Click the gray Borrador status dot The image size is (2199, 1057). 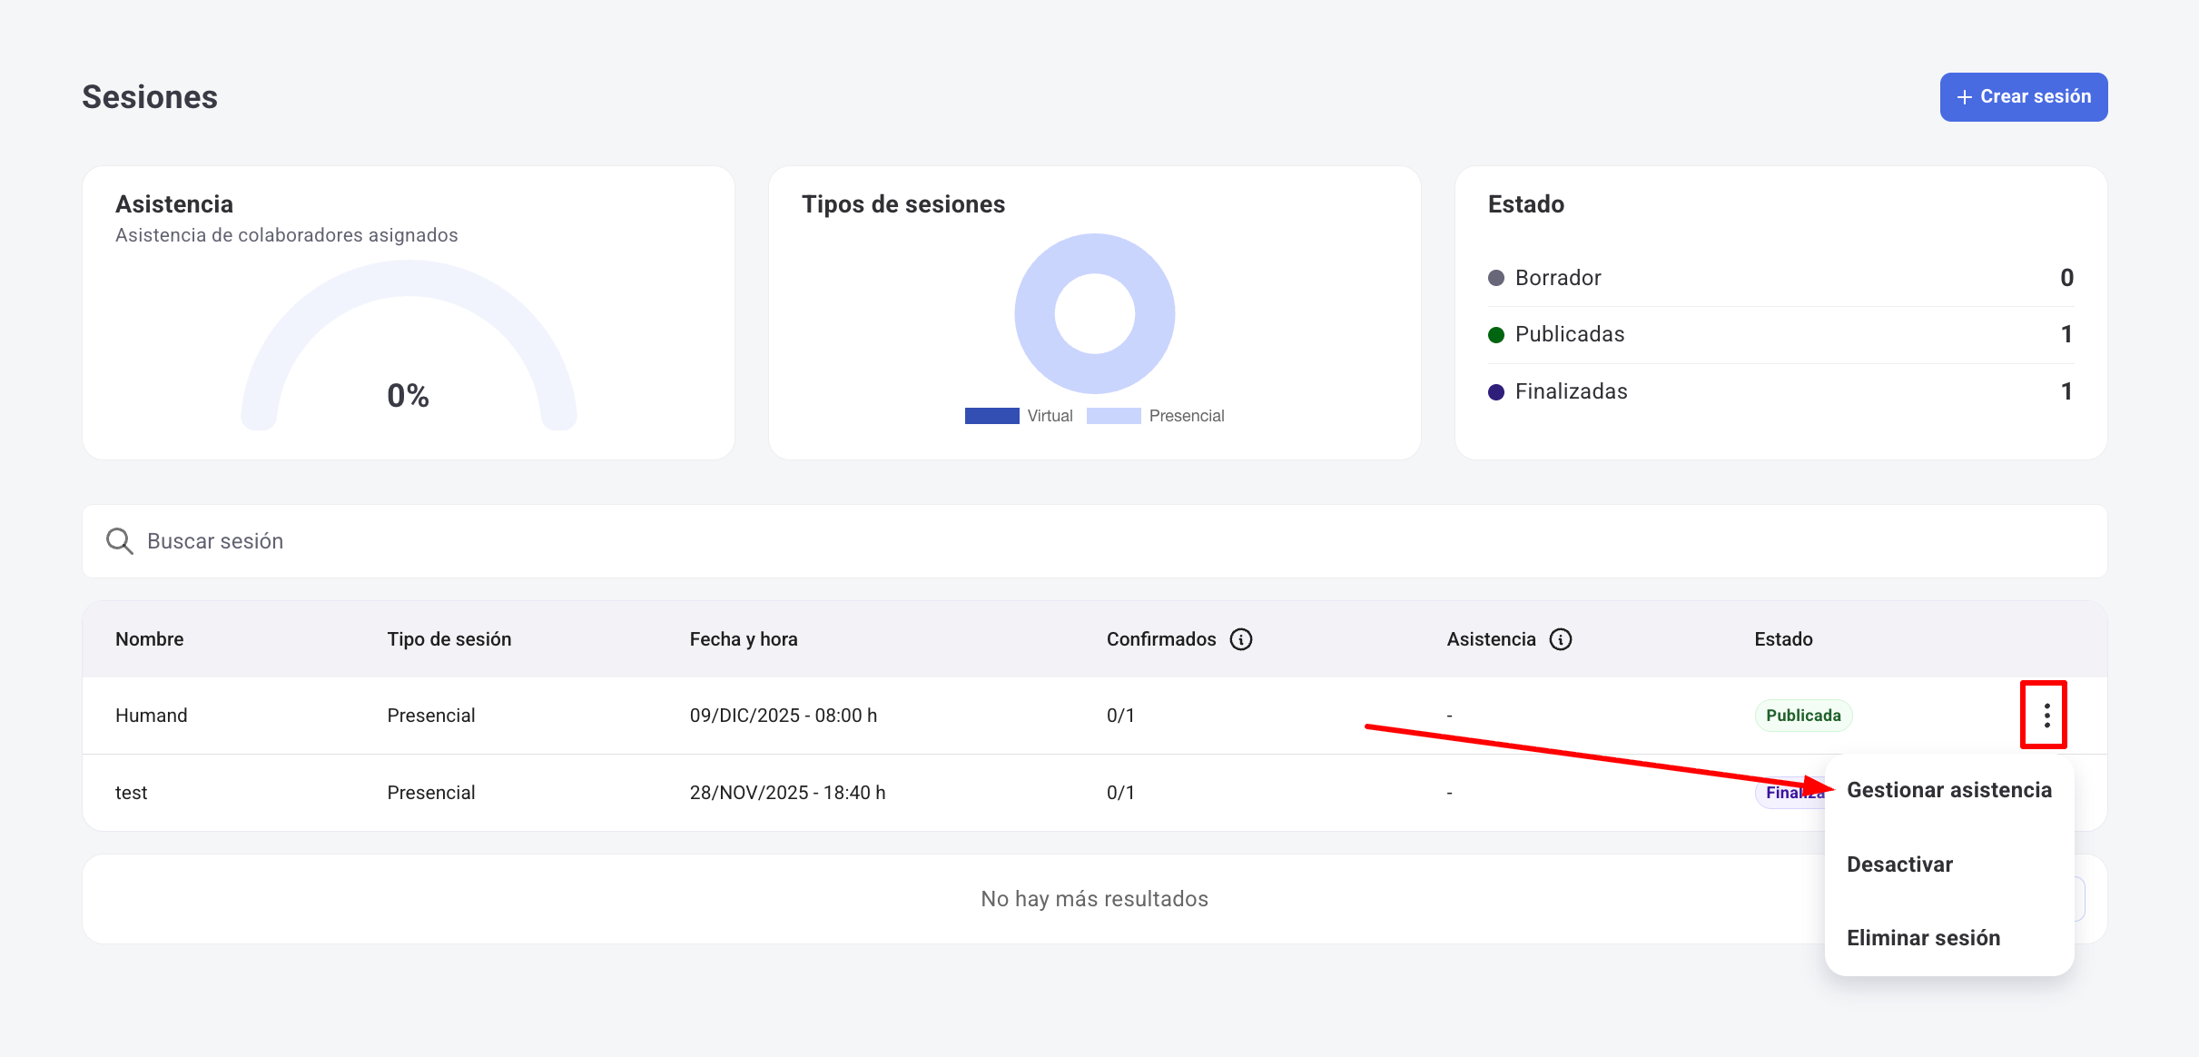(1496, 278)
